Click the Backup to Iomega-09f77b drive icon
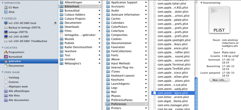The height and width of the screenshot is (110, 241). [6, 28]
